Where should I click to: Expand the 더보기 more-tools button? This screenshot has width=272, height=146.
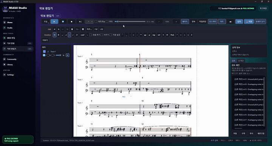coord(45,40)
